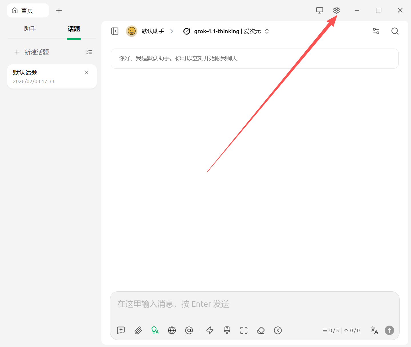Viewport: 411px width, 347px height.
Task: Switch to the 助手 tab
Action: coord(30,29)
